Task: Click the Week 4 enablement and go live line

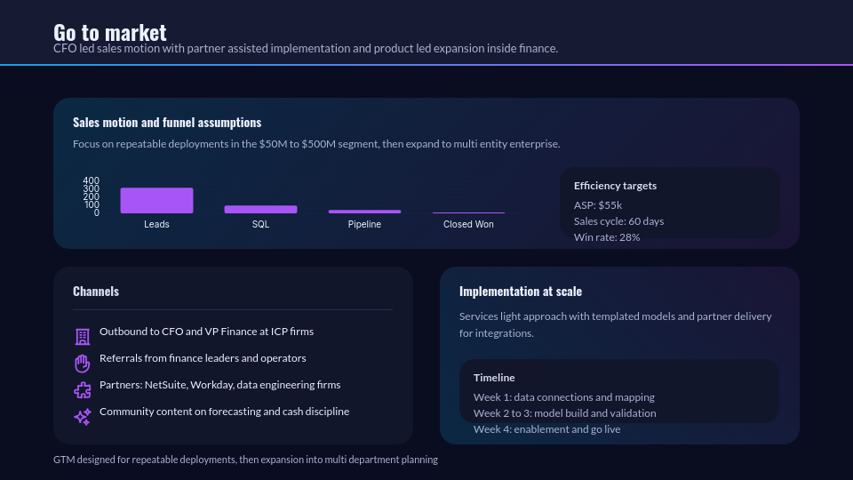Action: pos(546,428)
